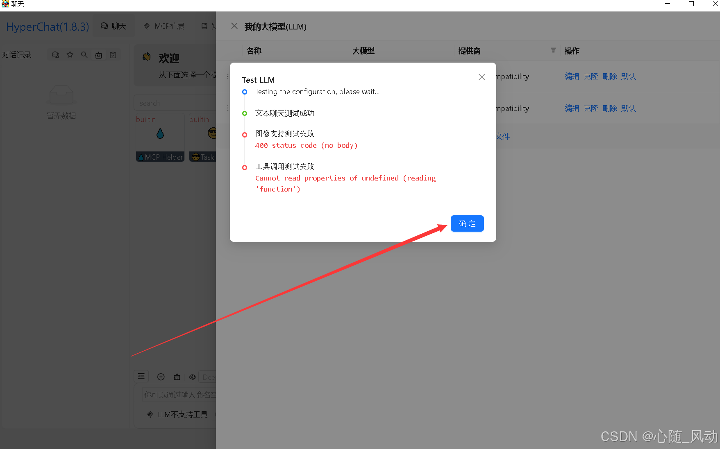Open the Deep… model dropdown near input box

coord(208,377)
